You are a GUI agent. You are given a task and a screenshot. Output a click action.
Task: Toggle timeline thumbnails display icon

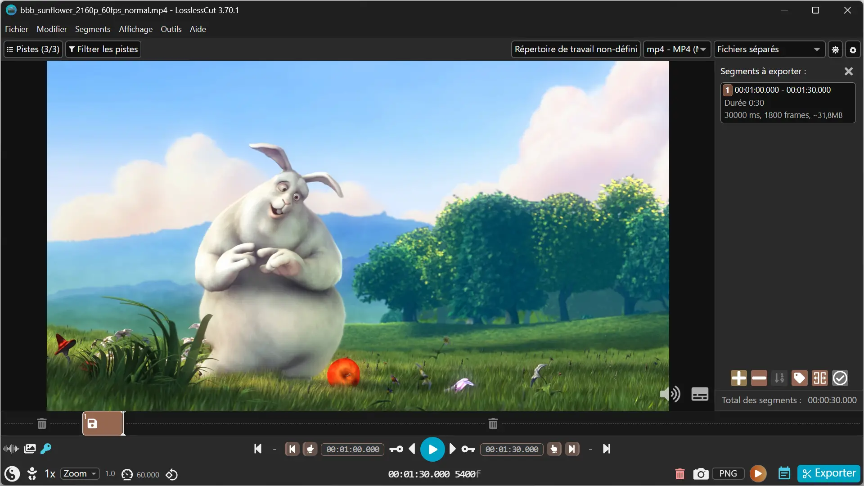pos(30,449)
